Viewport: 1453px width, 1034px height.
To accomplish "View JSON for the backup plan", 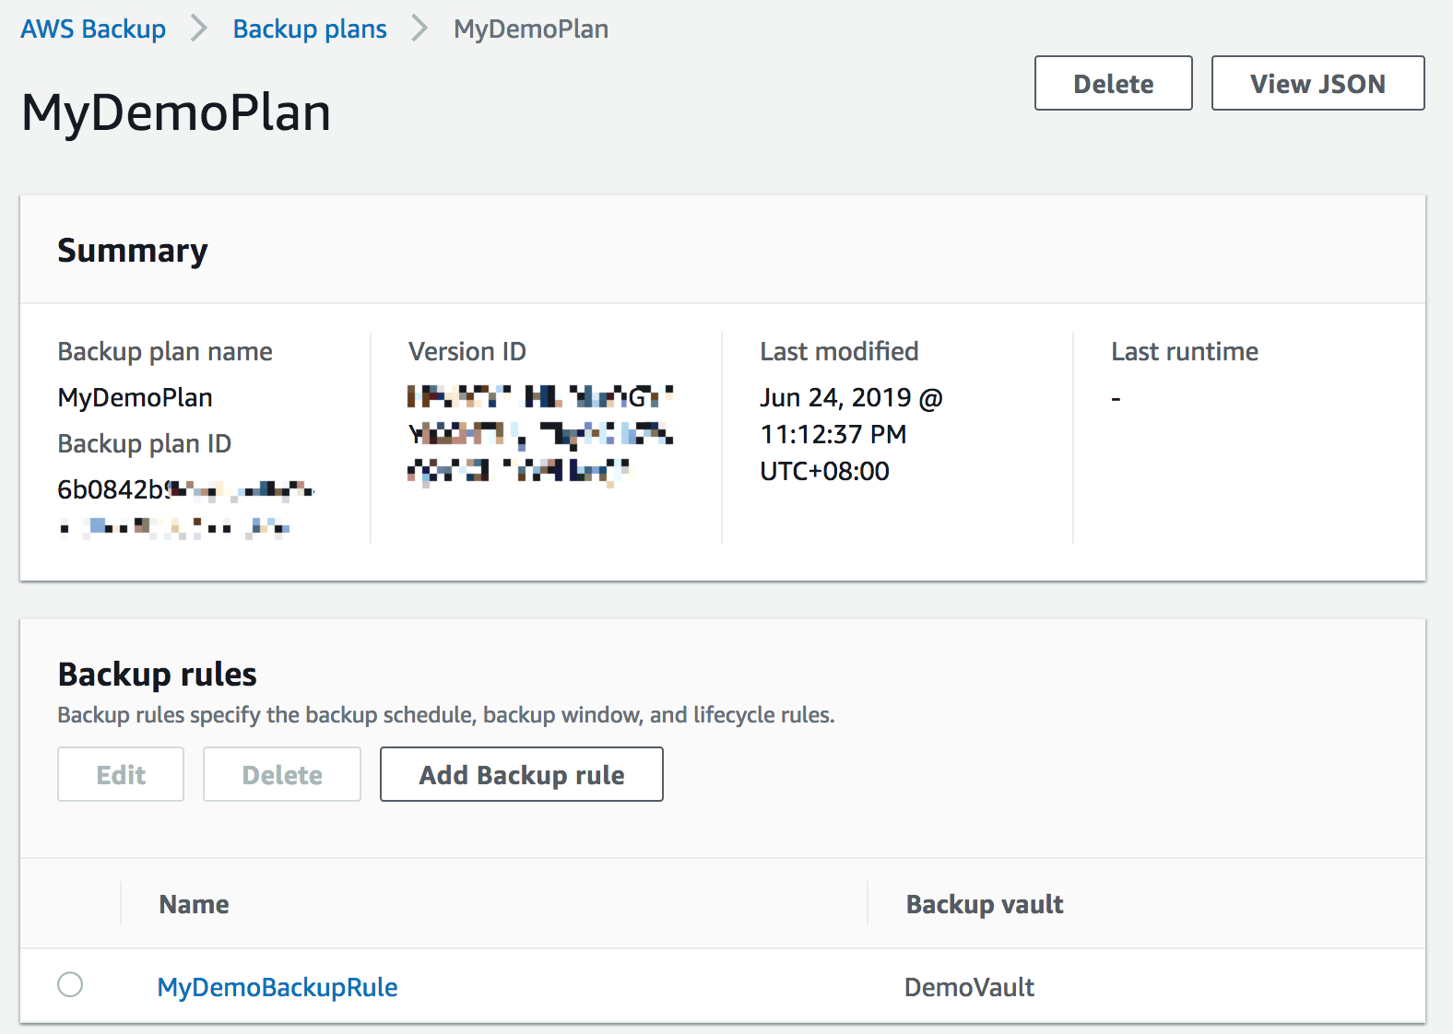I will (x=1318, y=83).
